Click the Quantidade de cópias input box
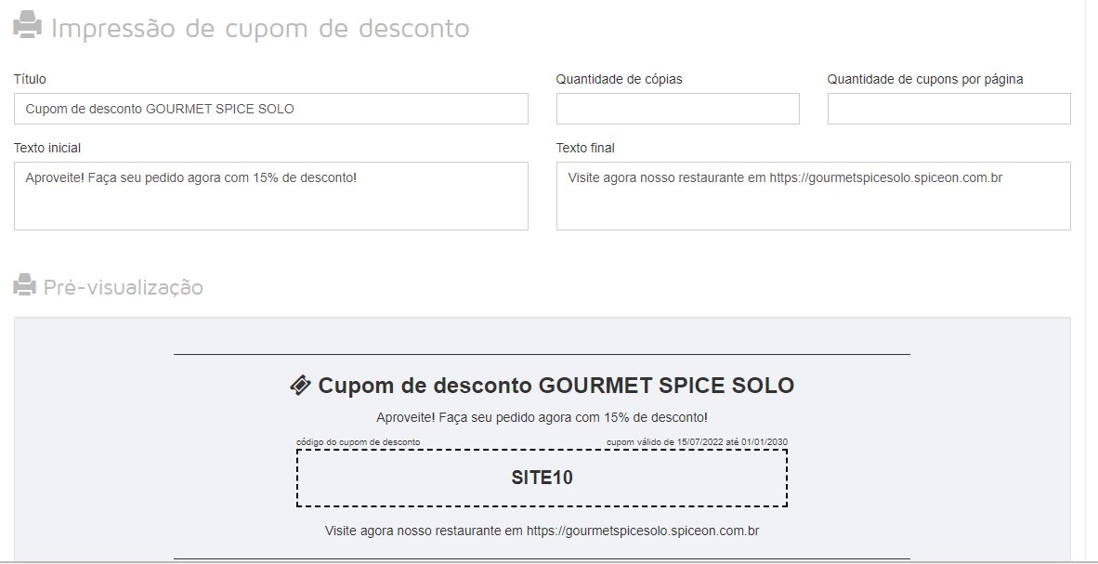Viewport: 1098px width, 564px height. click(678, 109)
